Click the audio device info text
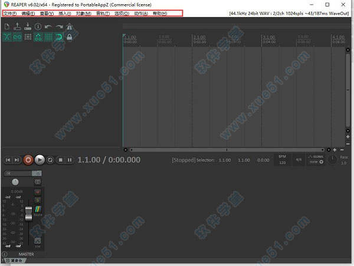Screen dimensions: 354x266 pos(289,14)
